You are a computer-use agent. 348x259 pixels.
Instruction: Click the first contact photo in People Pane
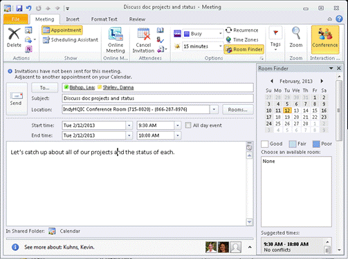point(211,247)
